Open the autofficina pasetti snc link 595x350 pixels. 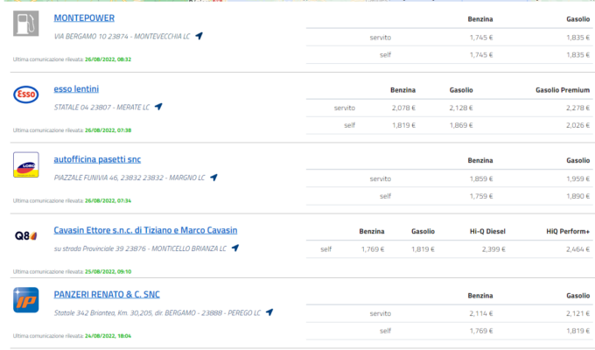tap(97, 159)
